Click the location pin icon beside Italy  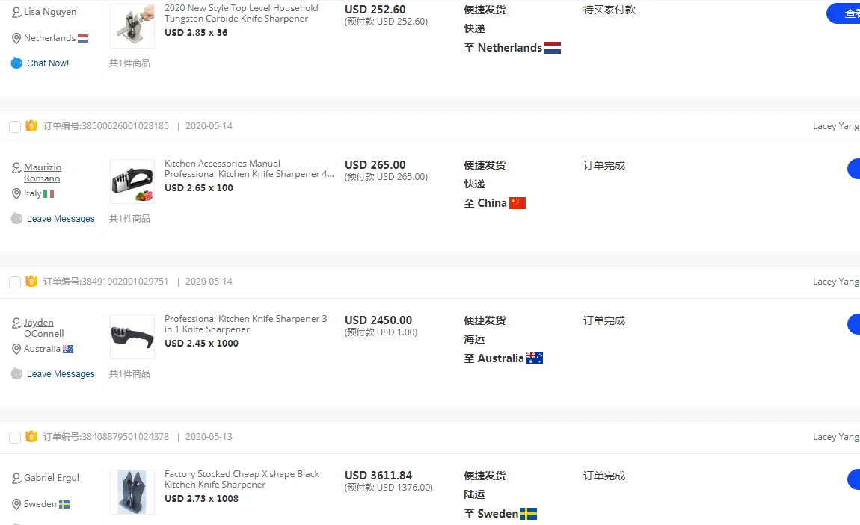pos(16,194)
